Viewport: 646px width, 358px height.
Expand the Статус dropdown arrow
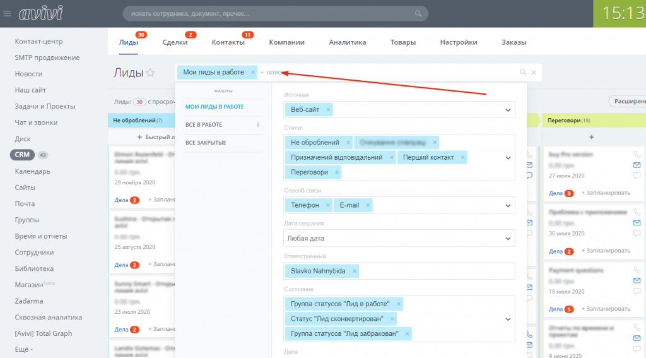tap(508, 158)
